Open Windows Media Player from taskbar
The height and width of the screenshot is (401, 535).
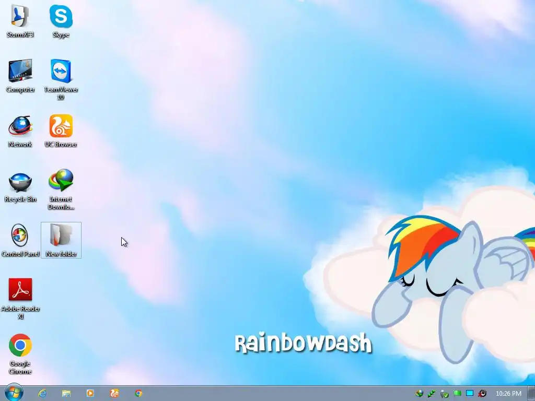coord(90,393)
